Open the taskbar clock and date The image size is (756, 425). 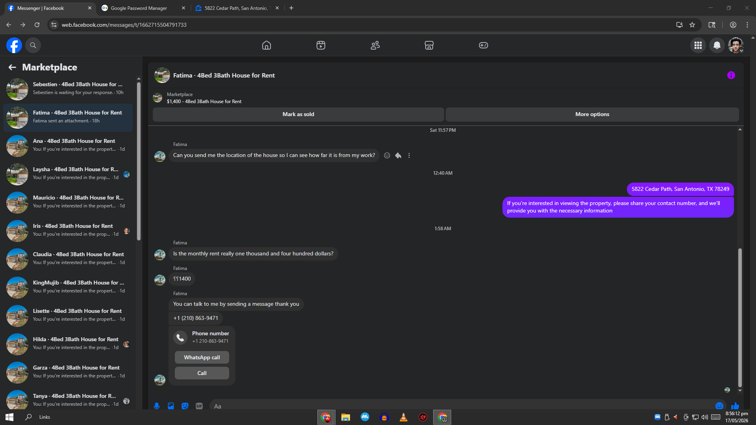tap(737, 417)
